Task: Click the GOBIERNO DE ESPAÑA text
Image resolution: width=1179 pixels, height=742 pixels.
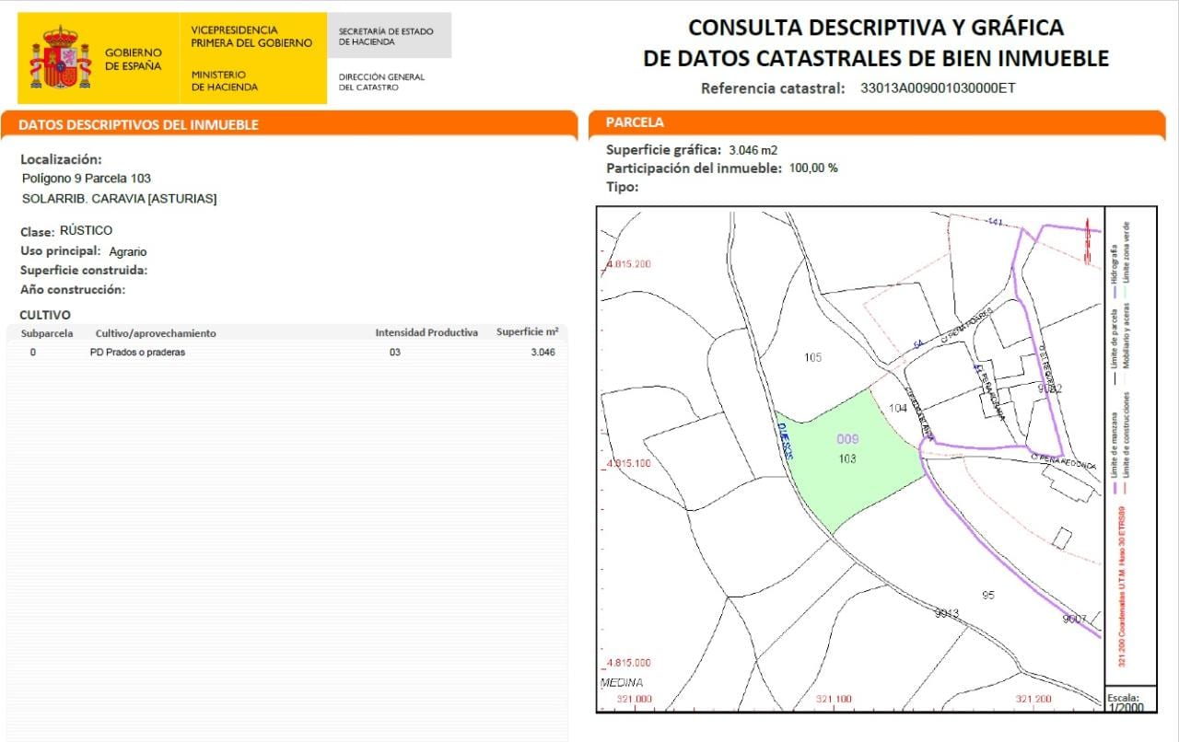Action: 133,60
